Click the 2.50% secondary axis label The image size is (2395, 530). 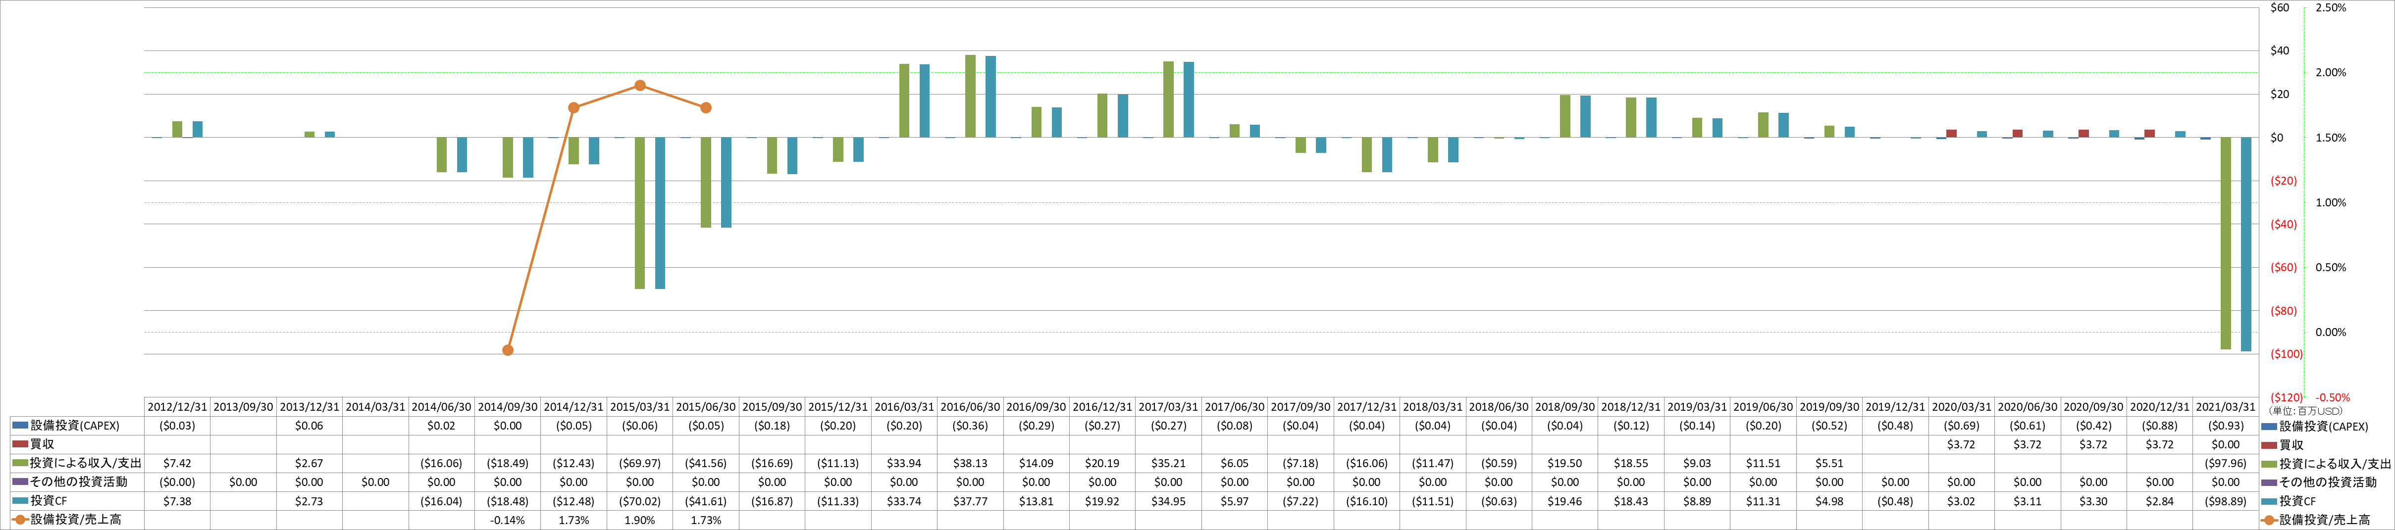2331,7
